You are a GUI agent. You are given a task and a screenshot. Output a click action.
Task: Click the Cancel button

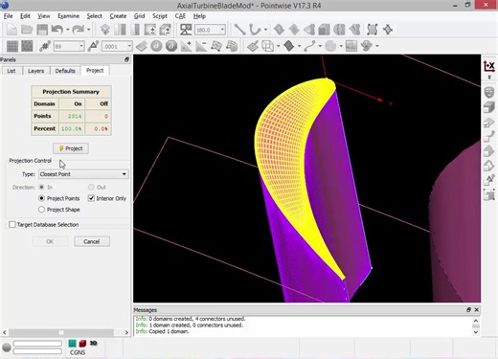click(x=92, y=241)
